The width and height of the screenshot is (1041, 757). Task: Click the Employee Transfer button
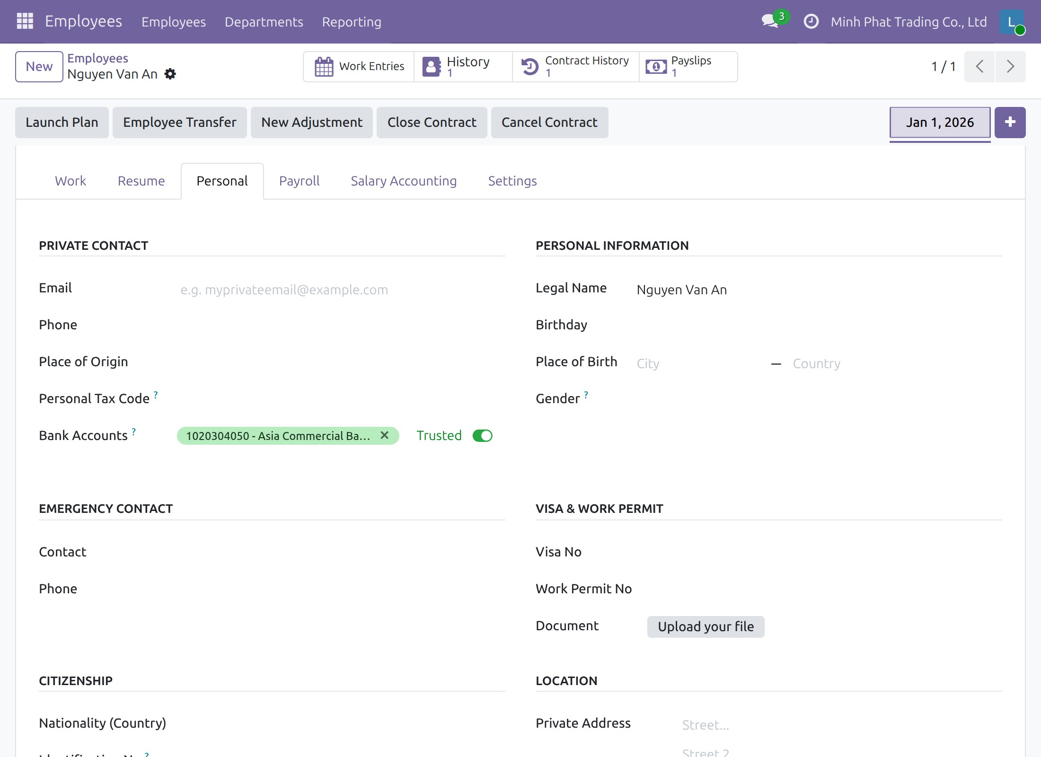[180, 123]
